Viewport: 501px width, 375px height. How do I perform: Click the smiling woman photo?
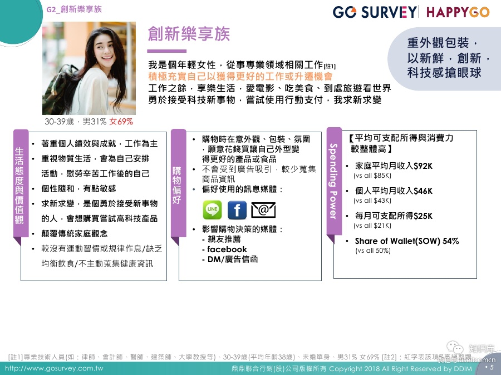pos(89,68)
